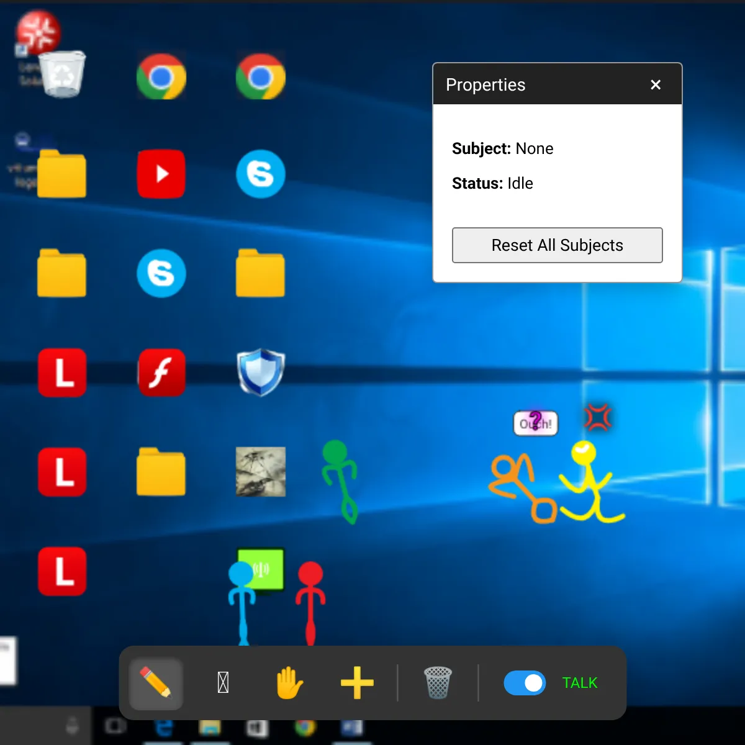Open the folder directly below the Recycle Bin
745x745 pixels.
(62, 174)
